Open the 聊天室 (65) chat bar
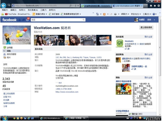 click(142, 114)
